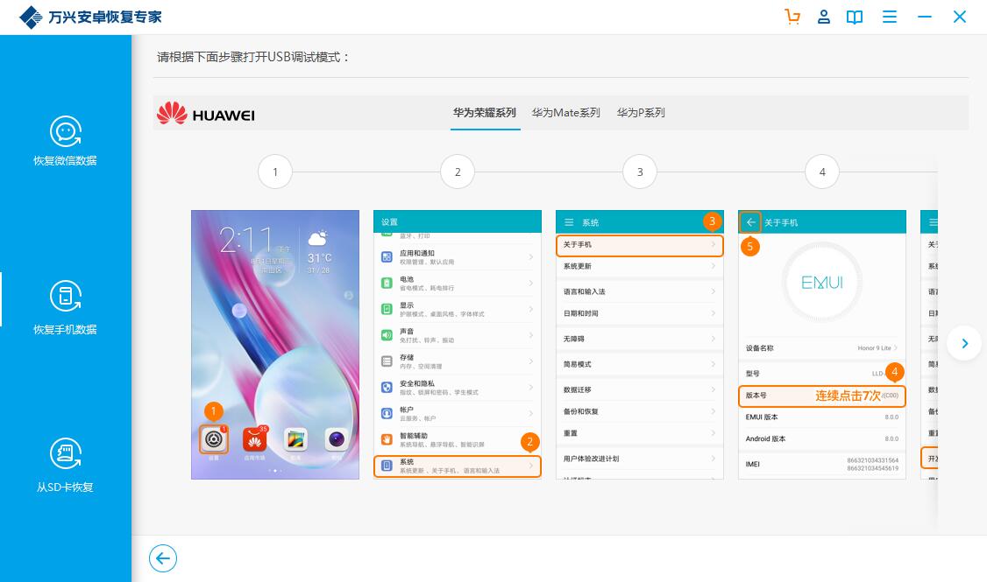Switch to 华为Mate系列 tab

566,113
